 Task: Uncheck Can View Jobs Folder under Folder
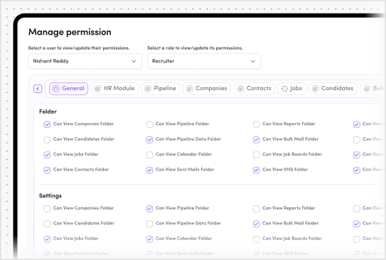47,155
